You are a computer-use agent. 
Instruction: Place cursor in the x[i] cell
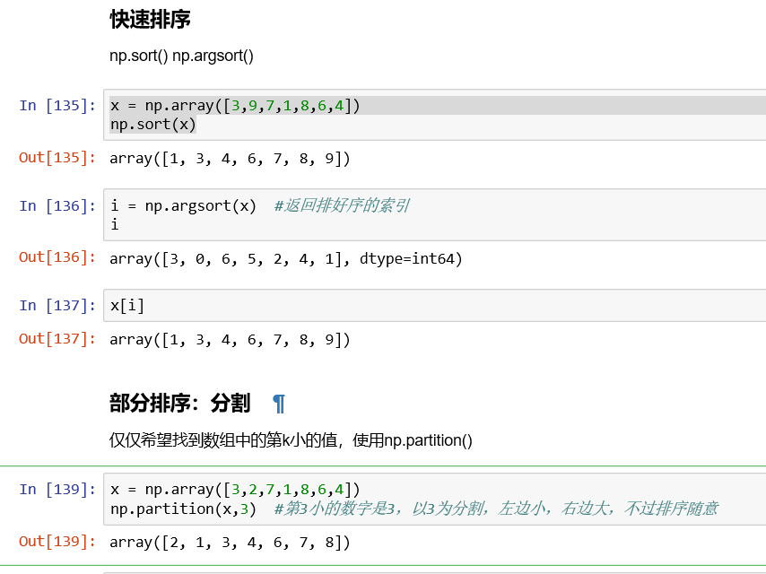(431, 306)
